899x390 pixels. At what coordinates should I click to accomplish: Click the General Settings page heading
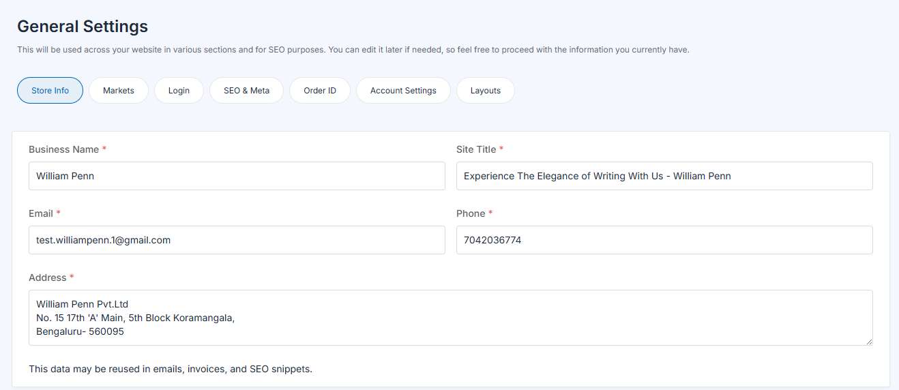pyautogui.click(x=83, y=27)
